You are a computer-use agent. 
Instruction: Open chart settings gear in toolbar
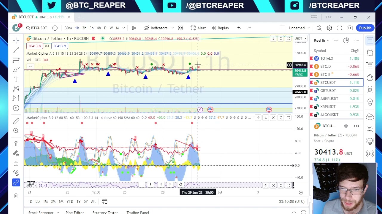point(329,28)
